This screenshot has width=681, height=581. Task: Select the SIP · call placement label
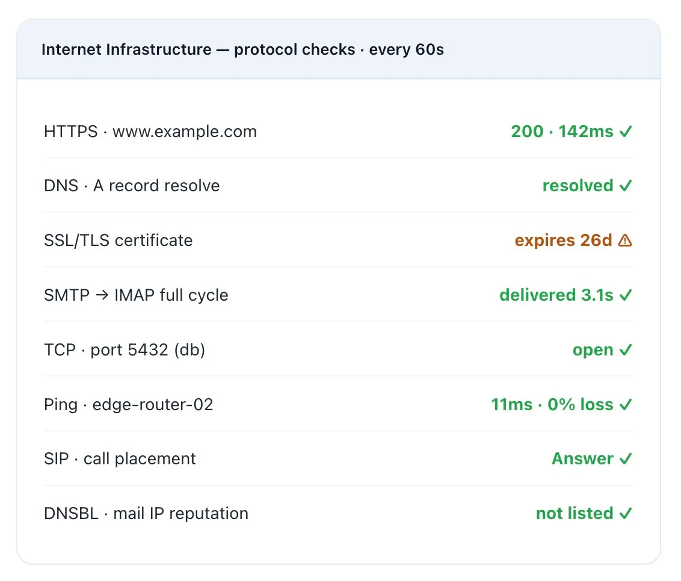120,459
